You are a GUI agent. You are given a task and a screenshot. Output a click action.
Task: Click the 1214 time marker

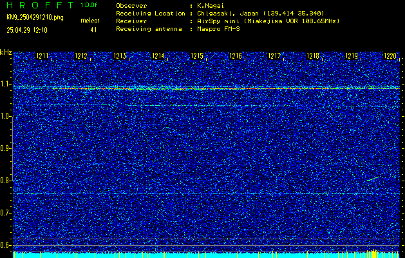point(158,55)
